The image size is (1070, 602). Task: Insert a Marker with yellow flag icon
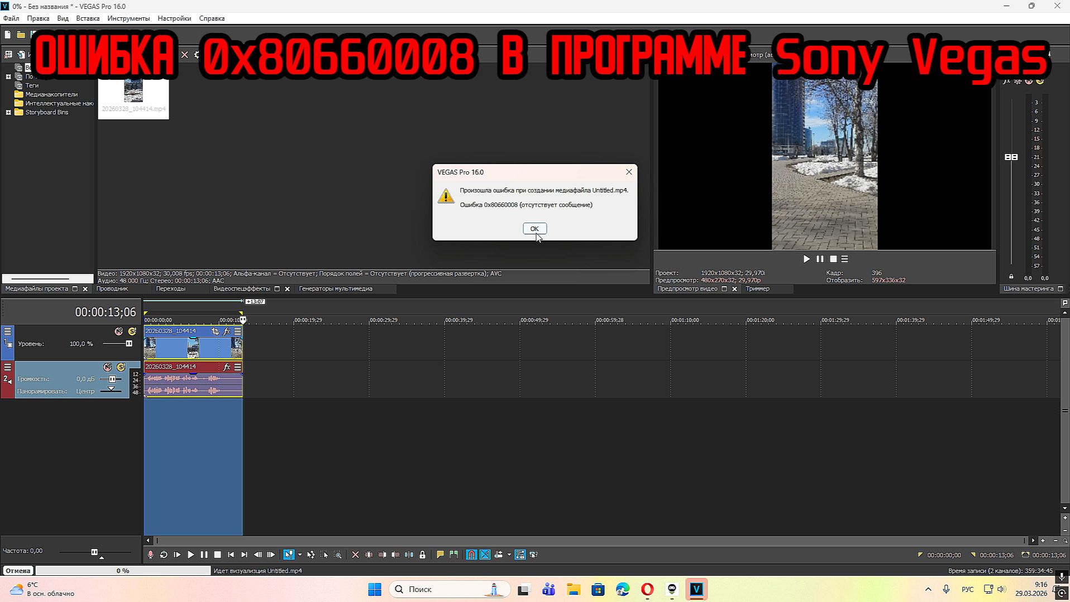click(440, 555)
